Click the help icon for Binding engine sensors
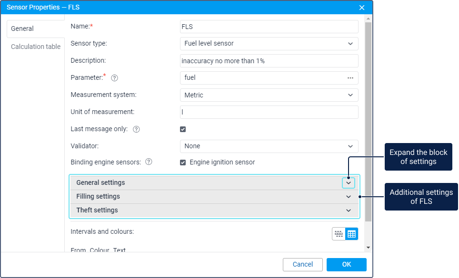This screenshot has width=459, height=278. (149, 162)
